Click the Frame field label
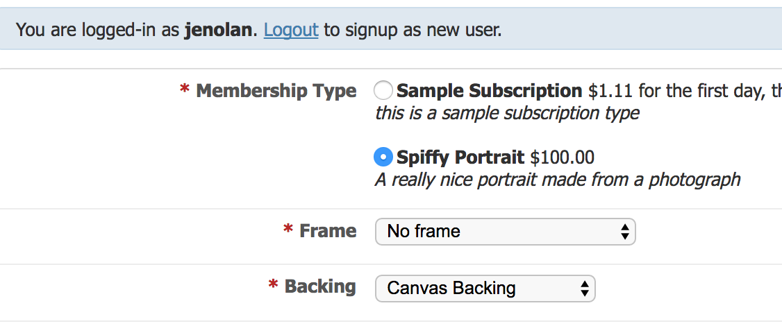The image size is (782, 326). [328, 230]
